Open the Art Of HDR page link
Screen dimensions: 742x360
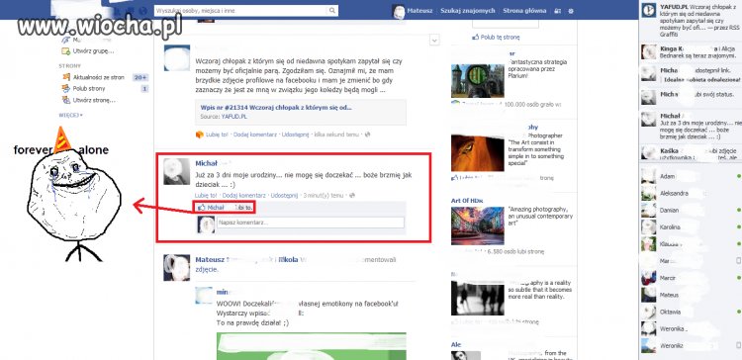pos(467,201)
